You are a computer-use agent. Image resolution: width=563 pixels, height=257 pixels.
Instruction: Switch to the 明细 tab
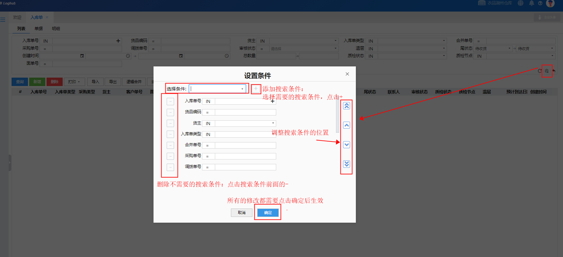pyautogui.click(x=56, y=29)
